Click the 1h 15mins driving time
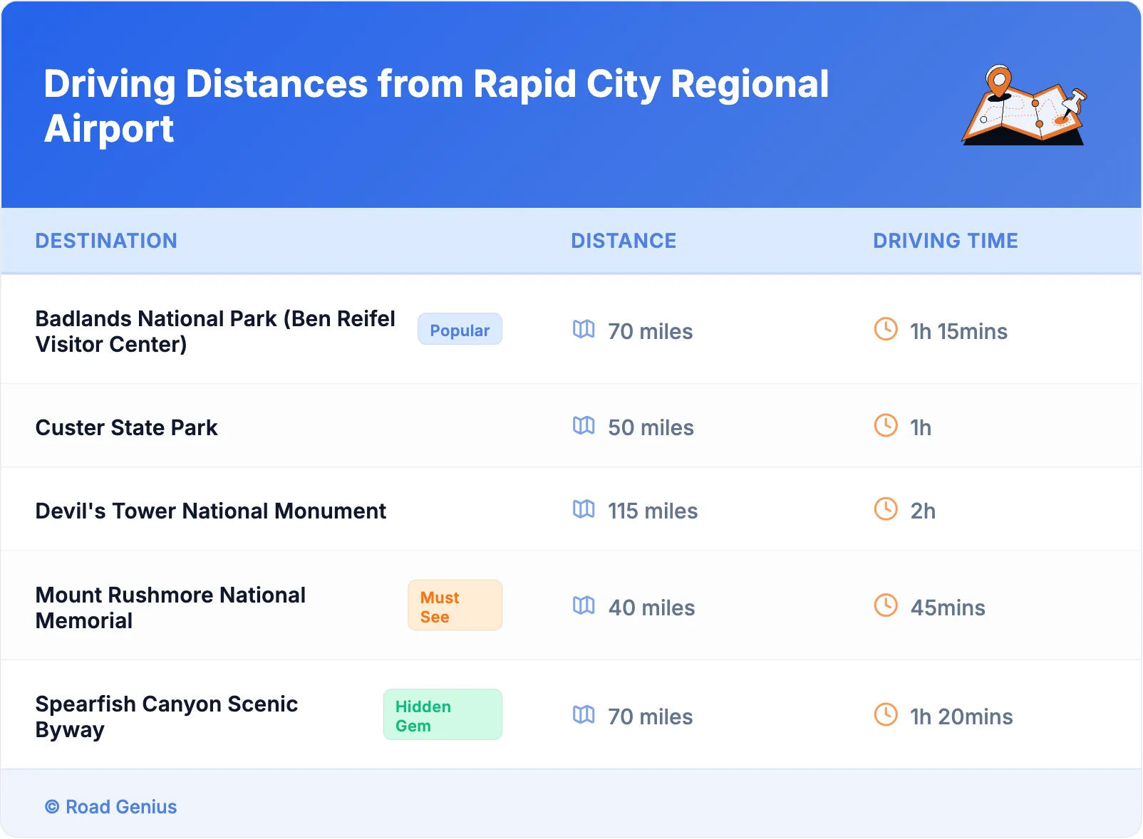 pos(958,331)
